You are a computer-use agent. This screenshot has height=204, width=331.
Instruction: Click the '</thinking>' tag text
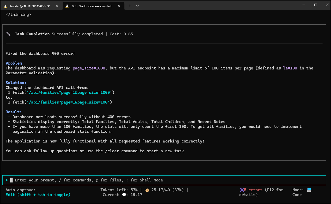[18, 15]
